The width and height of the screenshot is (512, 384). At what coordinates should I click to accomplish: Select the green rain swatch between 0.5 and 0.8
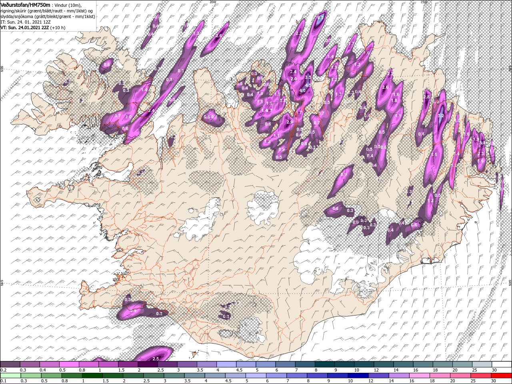tap(51, 375)
